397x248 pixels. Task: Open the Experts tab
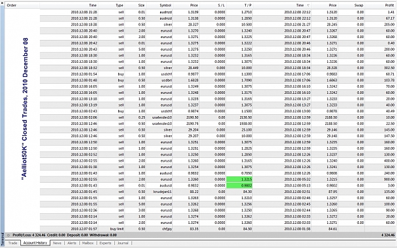[105, 243]
